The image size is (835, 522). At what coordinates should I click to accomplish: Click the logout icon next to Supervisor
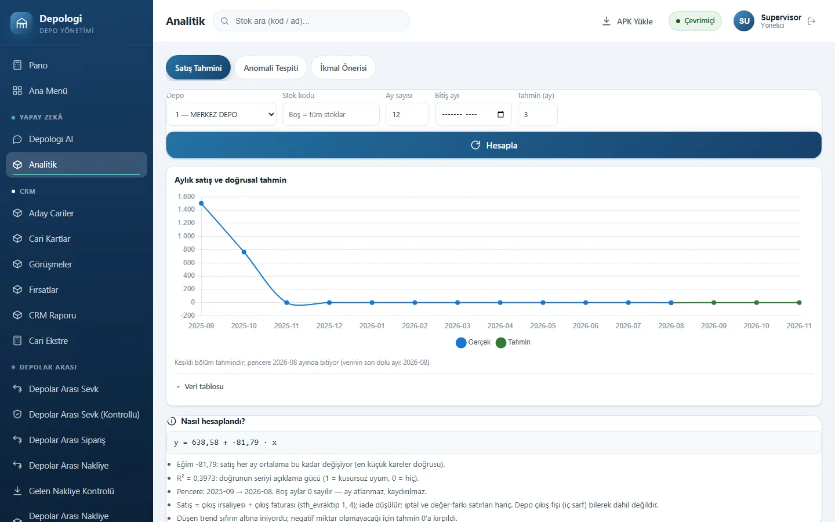[x=812, y=21]
